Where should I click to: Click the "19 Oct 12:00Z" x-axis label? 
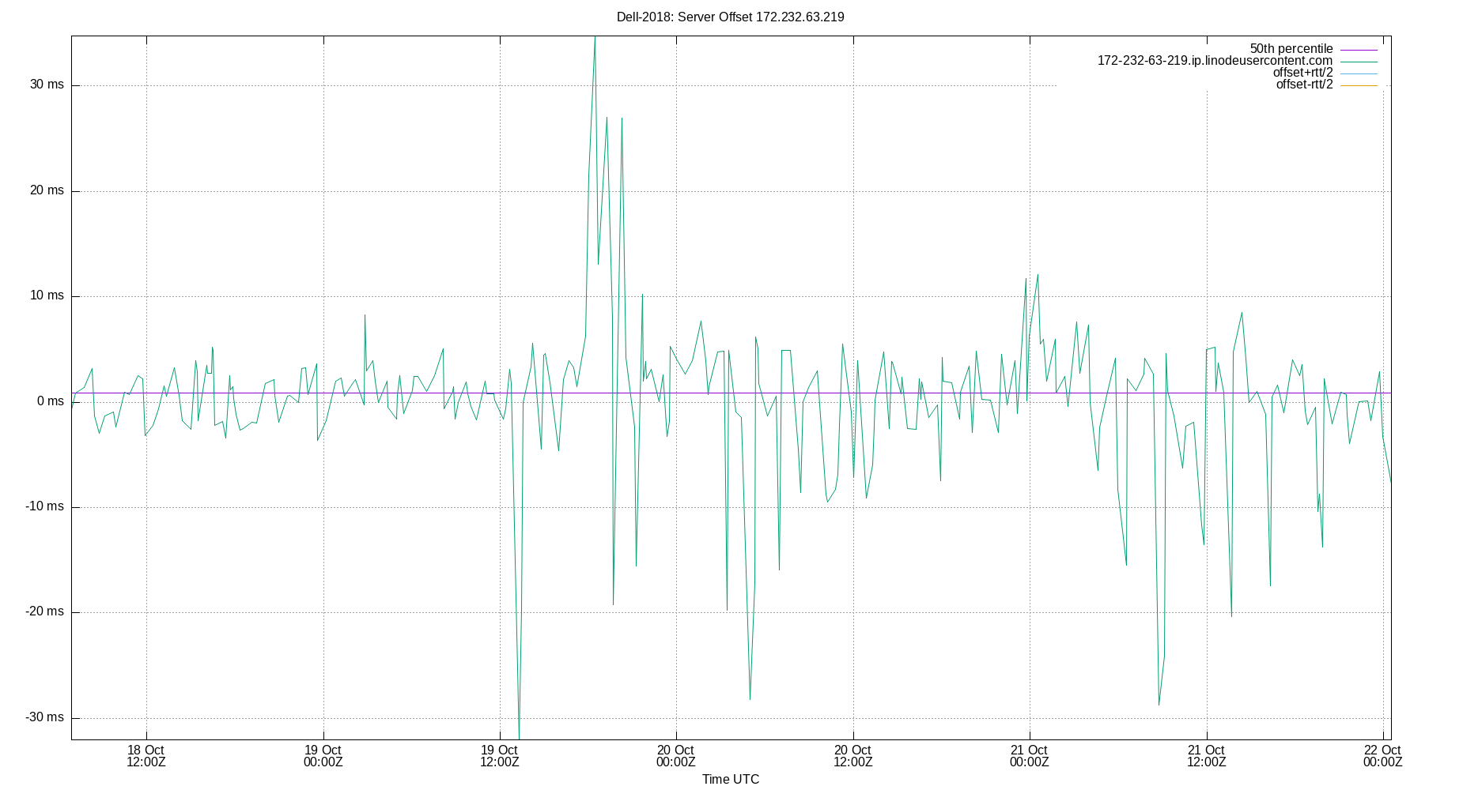point(500,756)
